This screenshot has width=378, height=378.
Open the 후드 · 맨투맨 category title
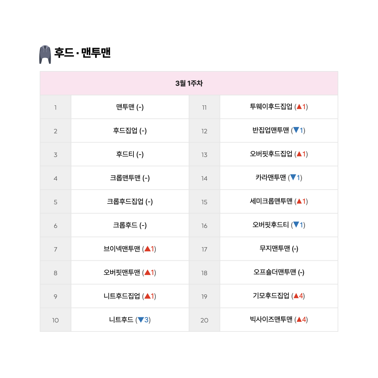coord(82,53)
